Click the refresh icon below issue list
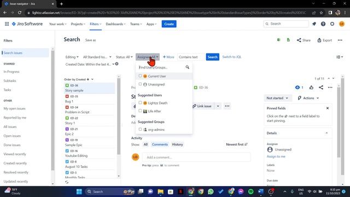 [x=67, y=182]
